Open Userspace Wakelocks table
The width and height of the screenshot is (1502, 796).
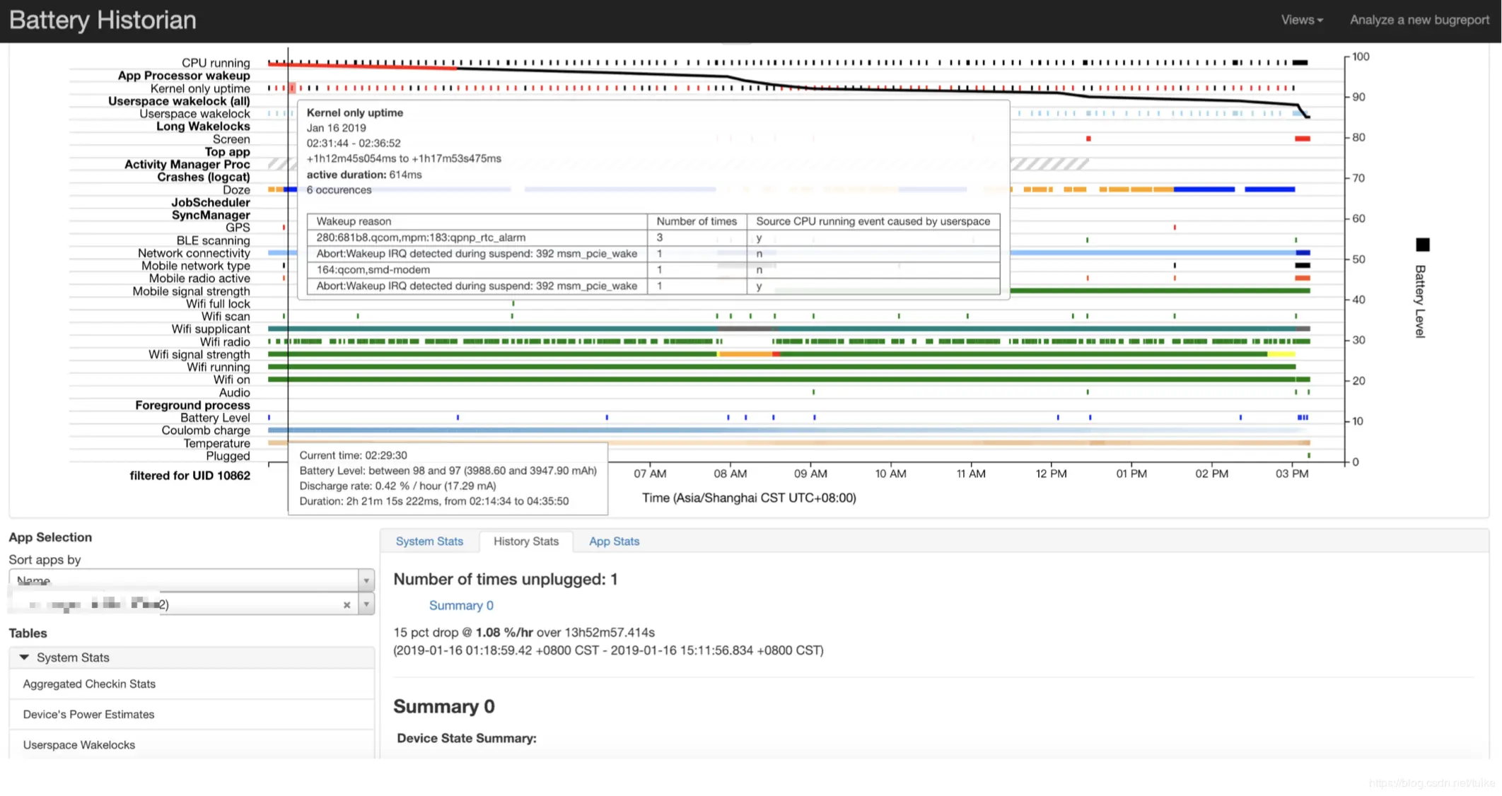click(191, 744)
